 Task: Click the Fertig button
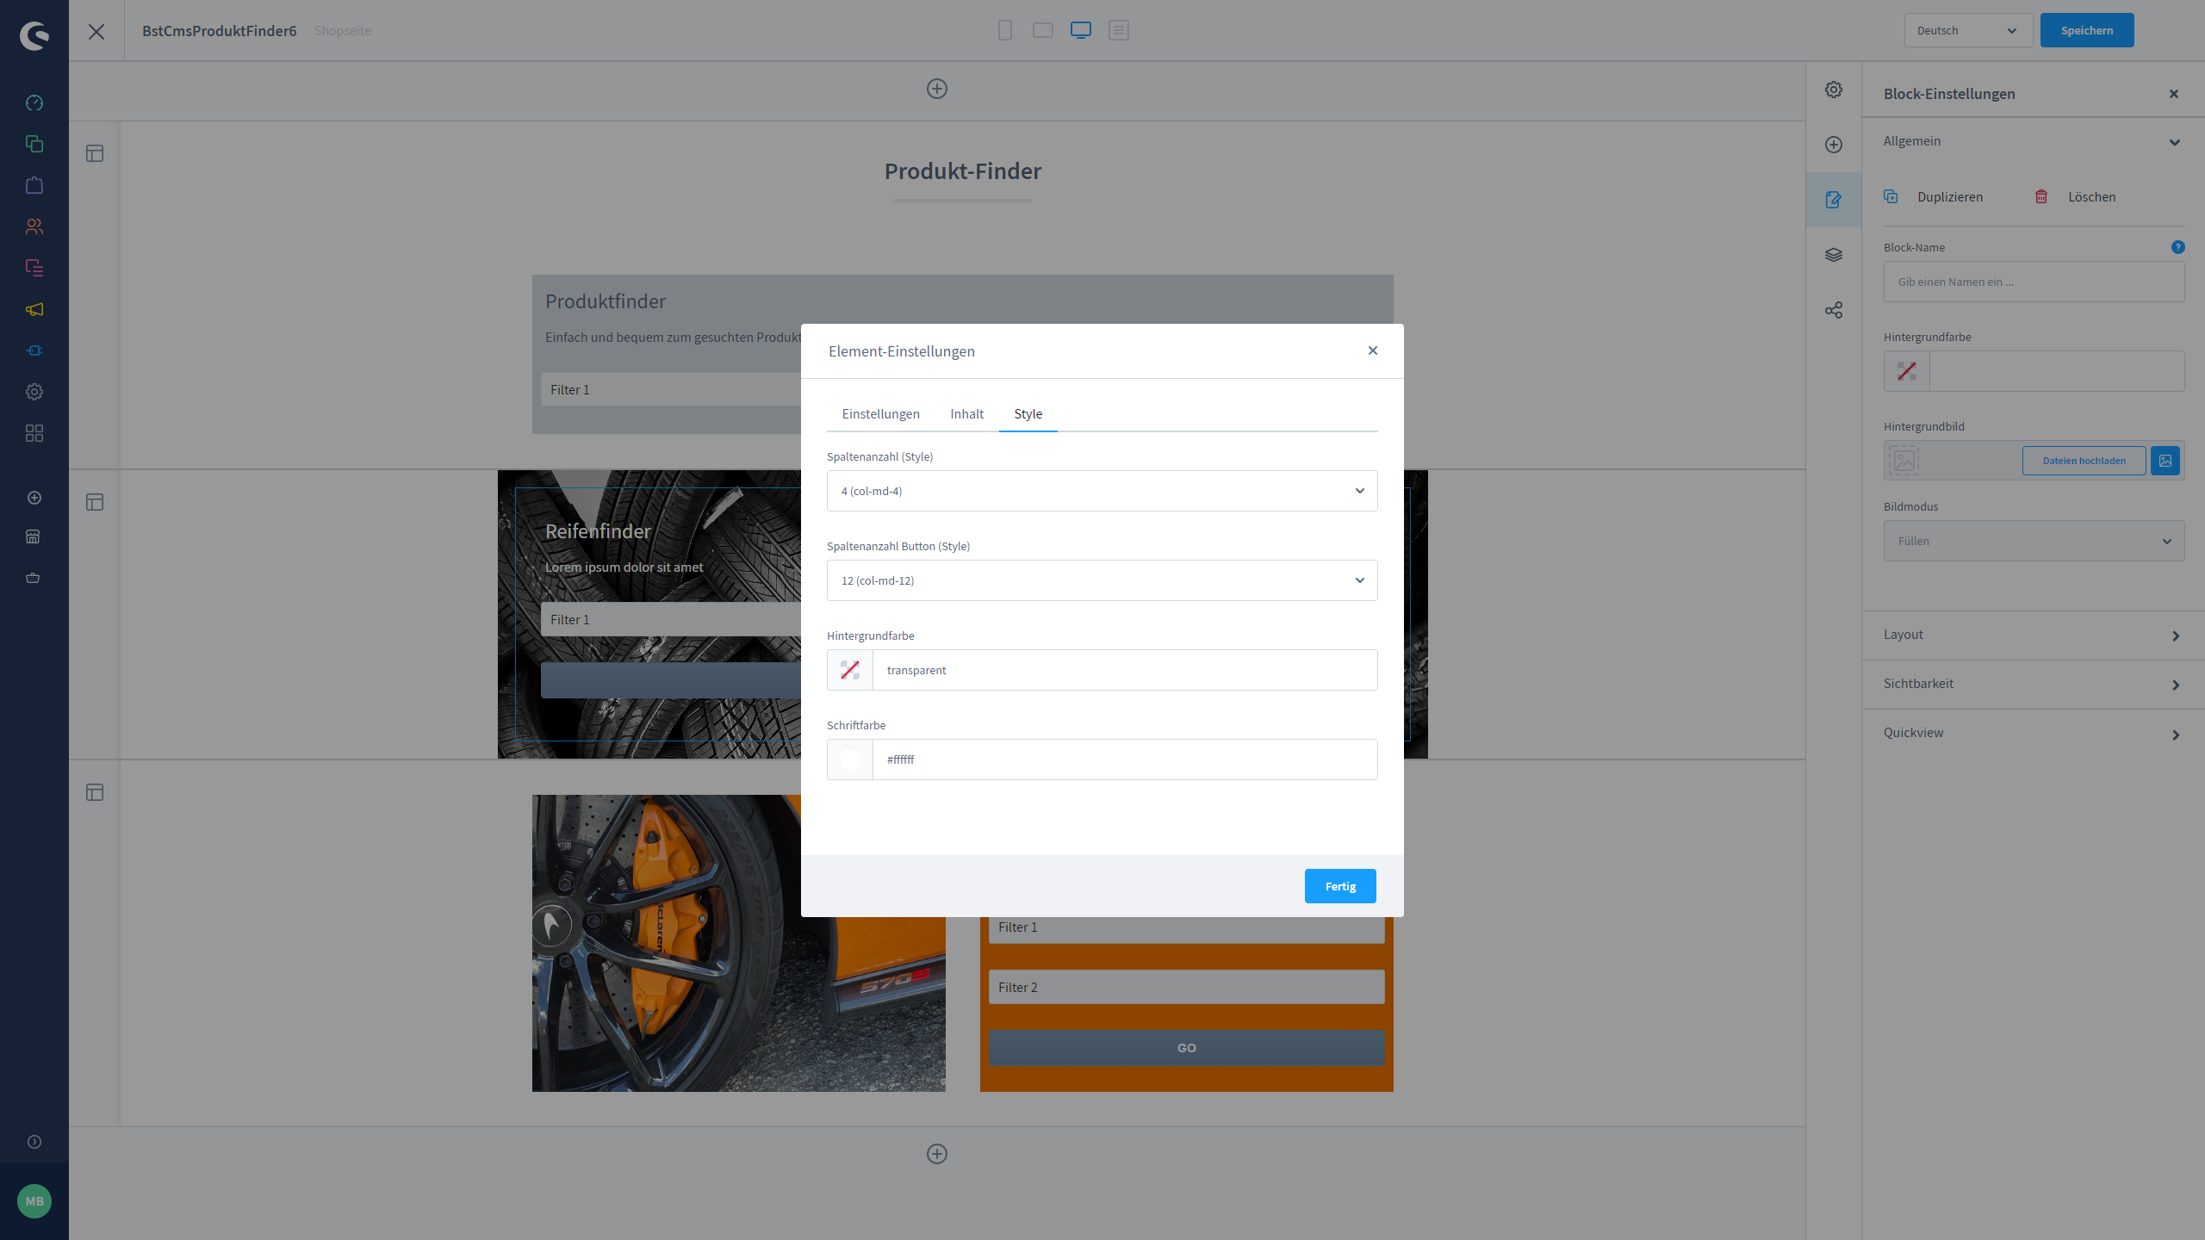click(x=1340, y=886)
